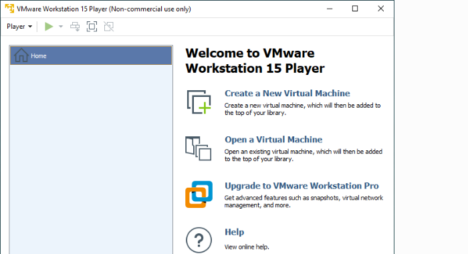Close the VMware Player window
Image resolution: width=468 pixels, height=254 pixels.
[x=381, y=9]
